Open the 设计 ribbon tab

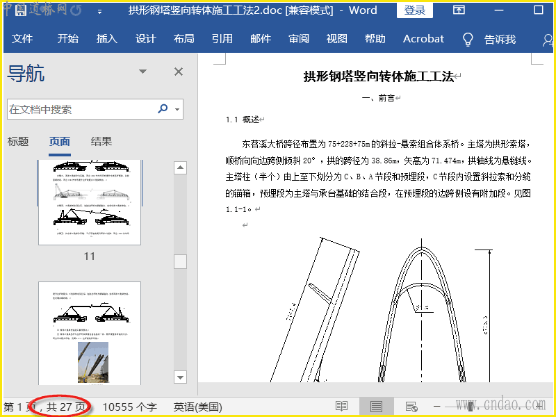[145, 38]
